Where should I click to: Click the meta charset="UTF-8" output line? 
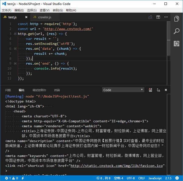[44, 116]
